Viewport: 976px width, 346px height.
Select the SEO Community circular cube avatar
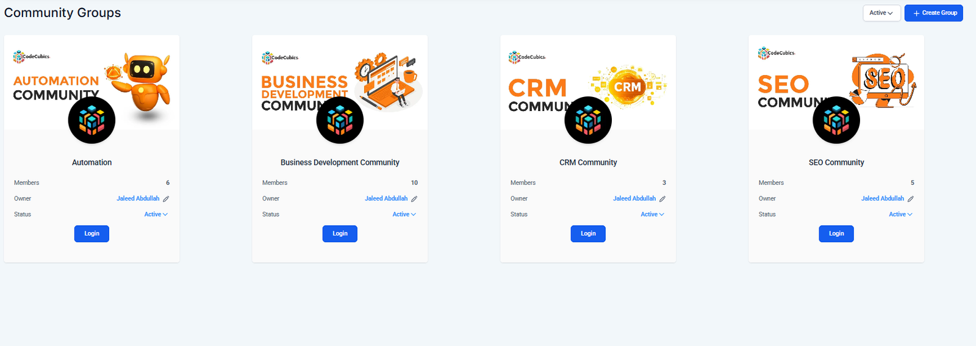tap(836, 120)
